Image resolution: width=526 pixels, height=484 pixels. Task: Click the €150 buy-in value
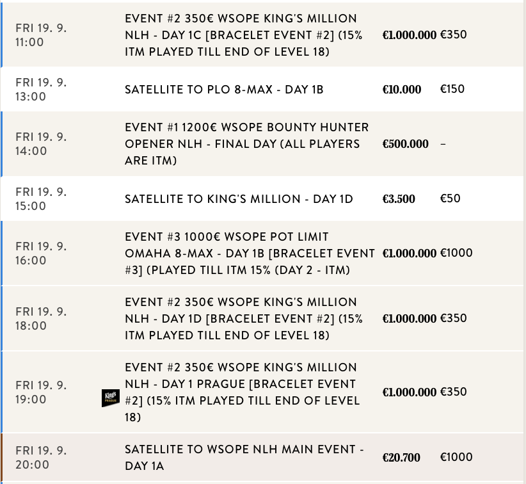(452, 89)
